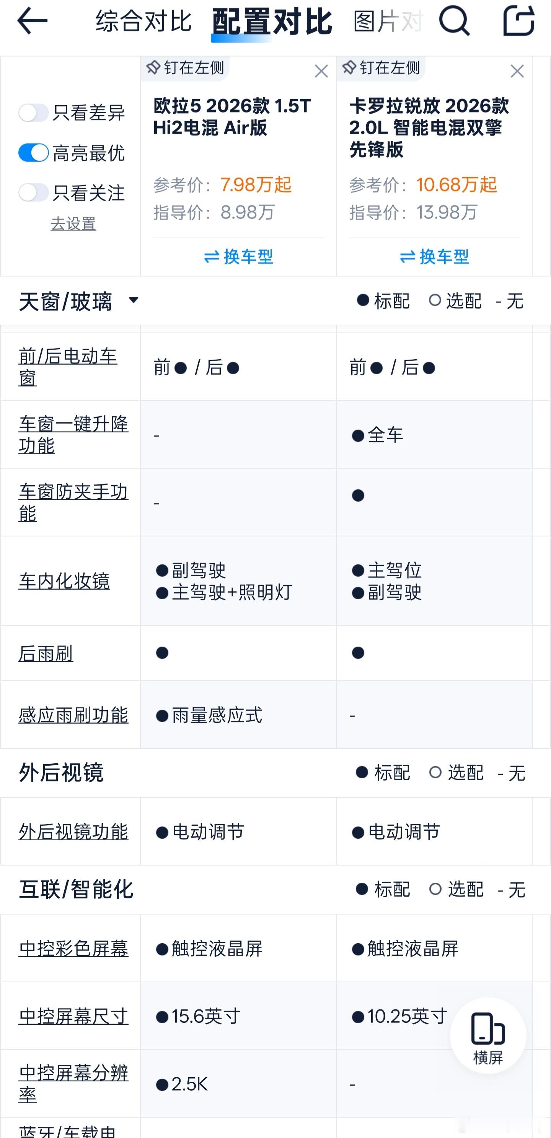Open the search magnifier icon
Screen dimensions: 551x1138
click(x=454, y=21)
